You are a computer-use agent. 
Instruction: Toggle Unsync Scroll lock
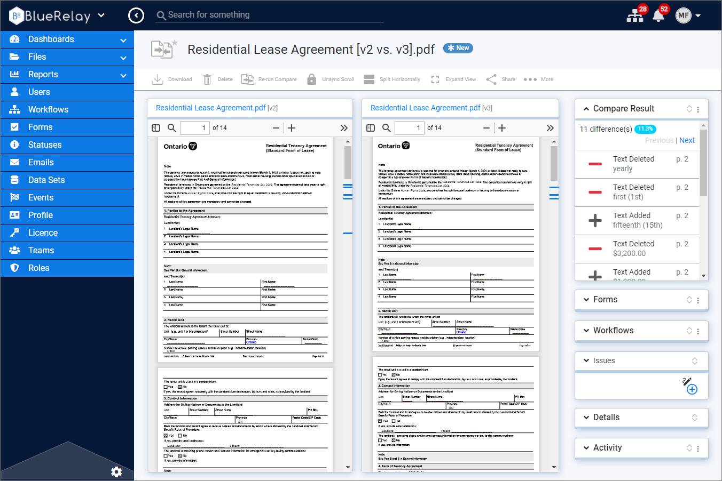311,79
